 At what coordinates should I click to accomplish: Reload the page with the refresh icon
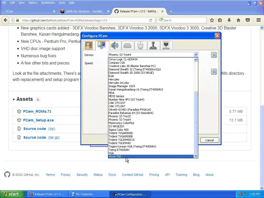[151, 20]
